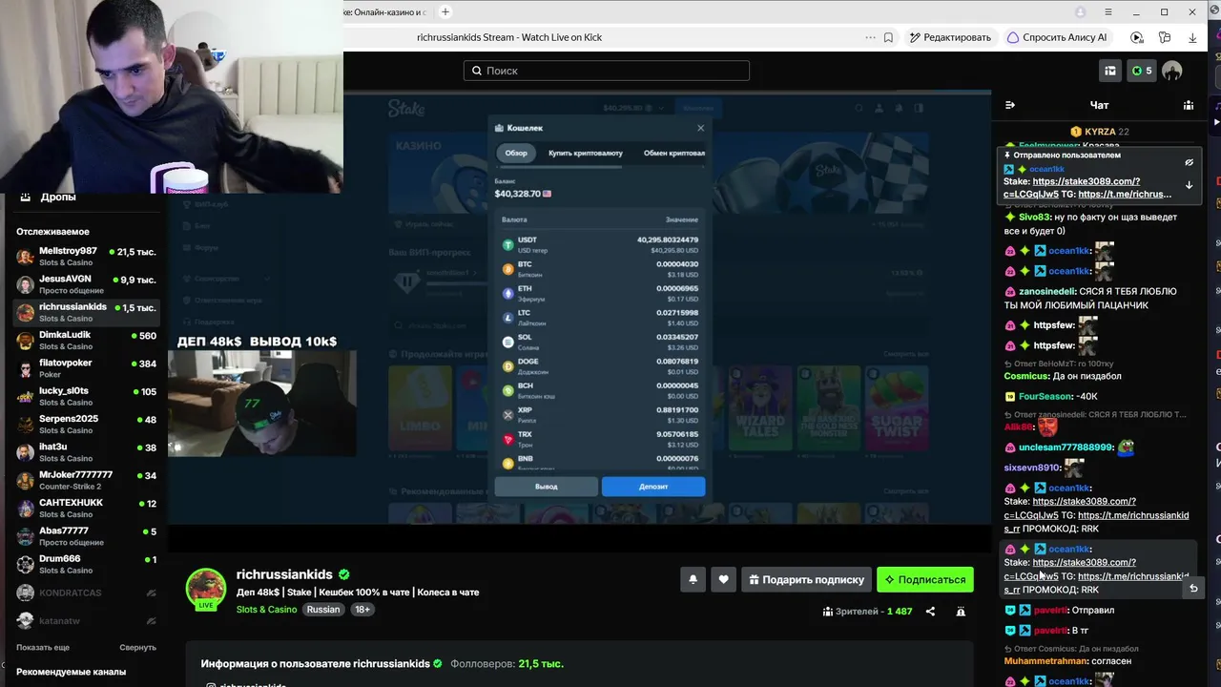Select richrussiankids in followed channels list
This screenshot has width=1221, height=687.
[86, 312]
